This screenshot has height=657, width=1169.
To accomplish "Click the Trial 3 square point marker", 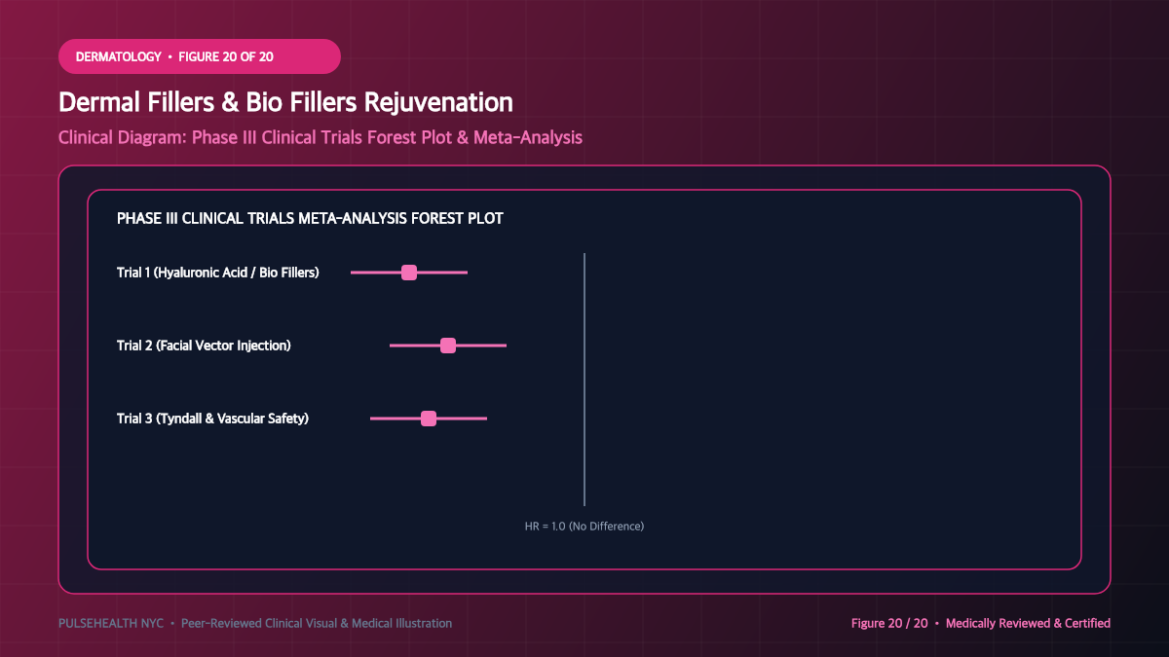I will (x=429, y=419).
